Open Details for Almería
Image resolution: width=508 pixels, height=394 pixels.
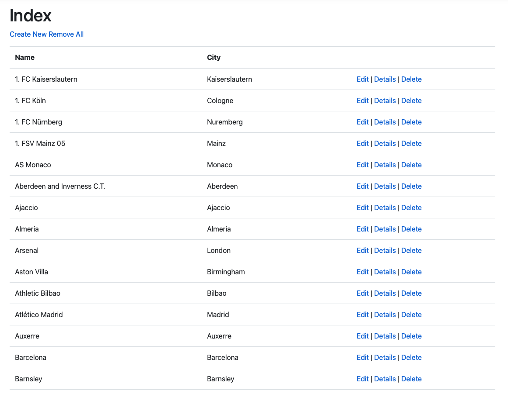(385, 229)
